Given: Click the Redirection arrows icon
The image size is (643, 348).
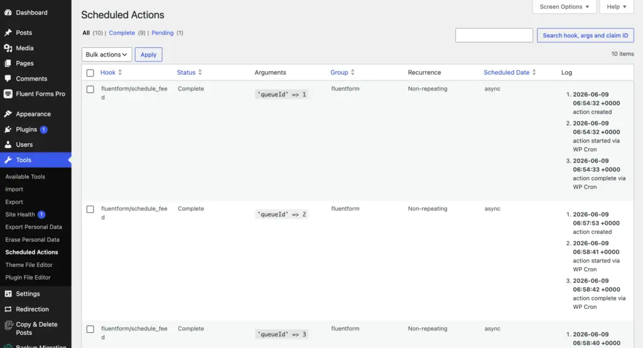Looking at the screenshot, I should point(8,309).
